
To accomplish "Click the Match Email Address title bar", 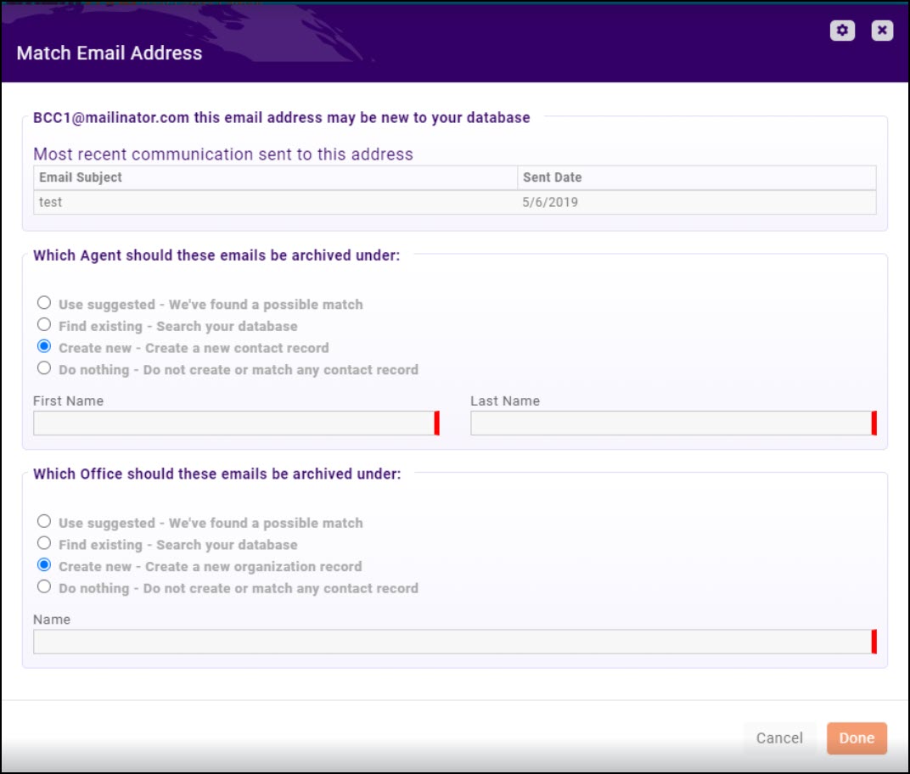I will [x=108, y=53].
